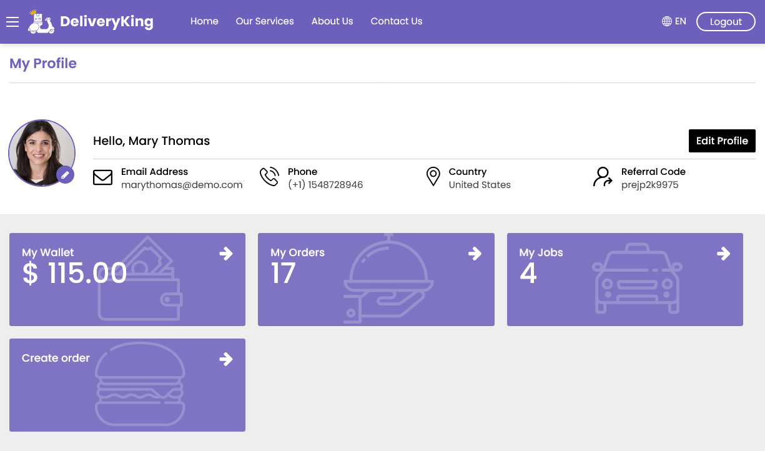Click the $ 115.00 wallet balance
This screenshot has width=765, height=451.
74,274
